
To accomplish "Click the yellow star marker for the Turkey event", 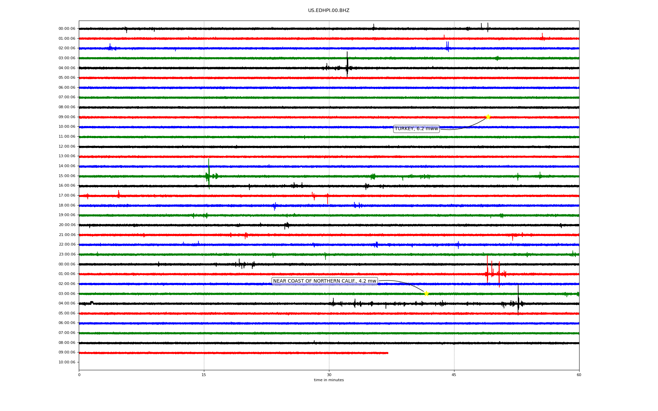I will point(488,117).
